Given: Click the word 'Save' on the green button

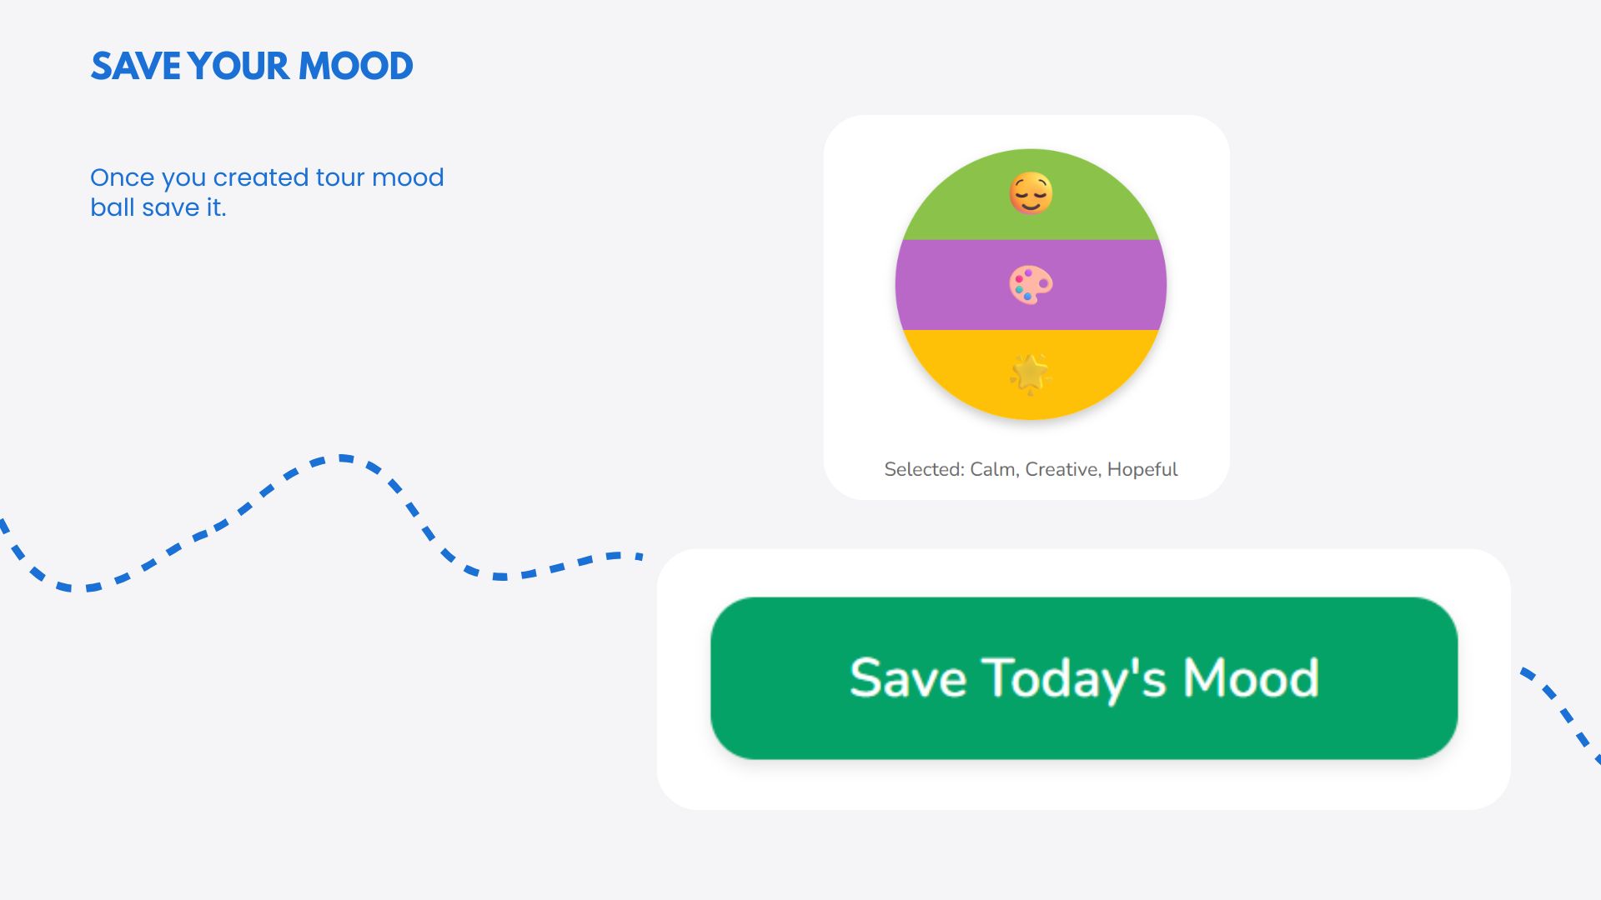Looking at the screenshot, I should click(x=907, y=677).
